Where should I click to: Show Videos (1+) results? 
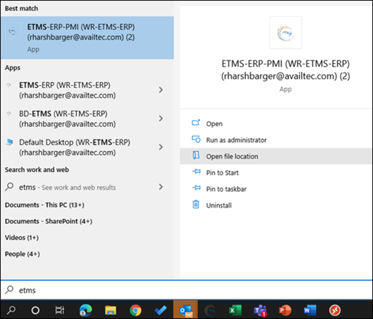tap(22, 237)
